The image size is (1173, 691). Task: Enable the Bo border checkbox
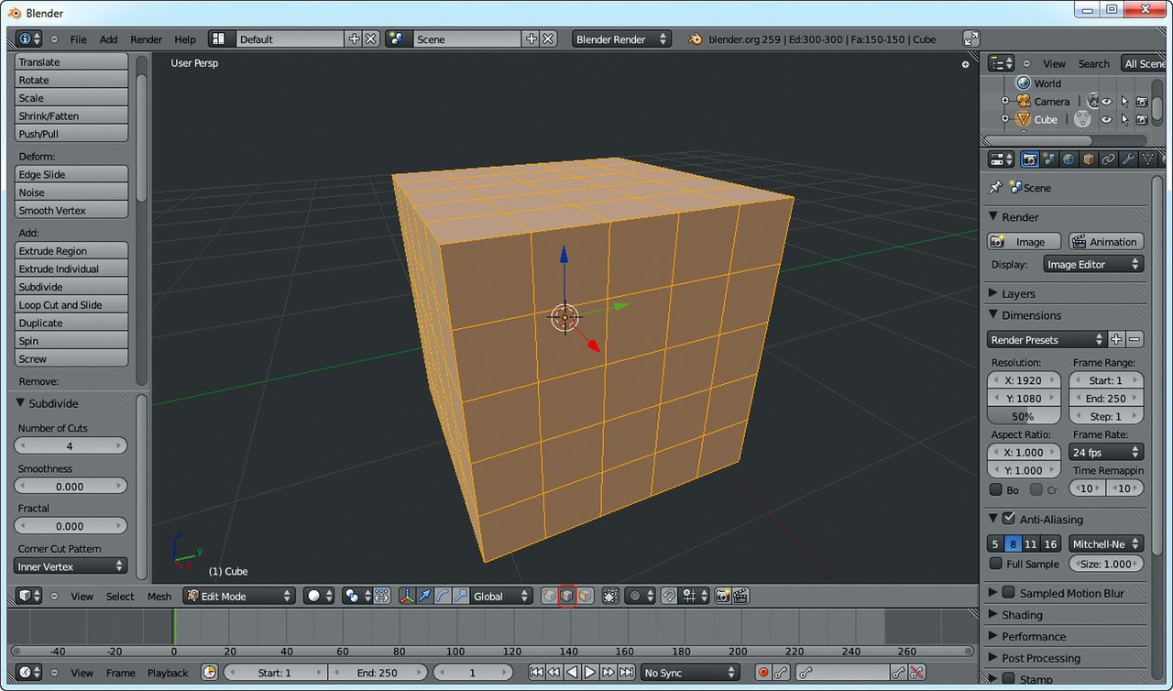click(996, 489)
